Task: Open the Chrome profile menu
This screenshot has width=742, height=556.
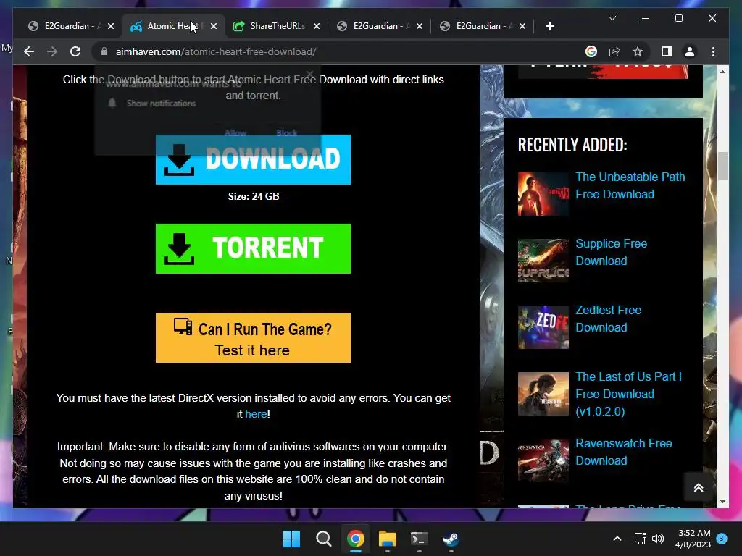Action: coord(690,51)
